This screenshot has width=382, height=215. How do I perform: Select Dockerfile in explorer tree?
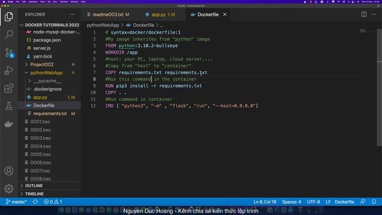(50, 105)
